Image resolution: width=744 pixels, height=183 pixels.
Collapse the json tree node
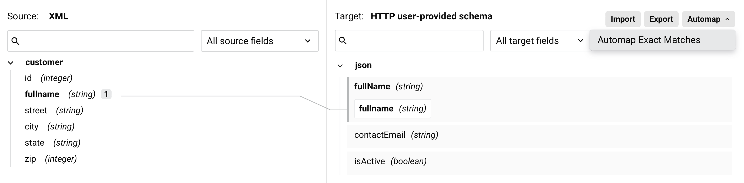pos(340,66)
